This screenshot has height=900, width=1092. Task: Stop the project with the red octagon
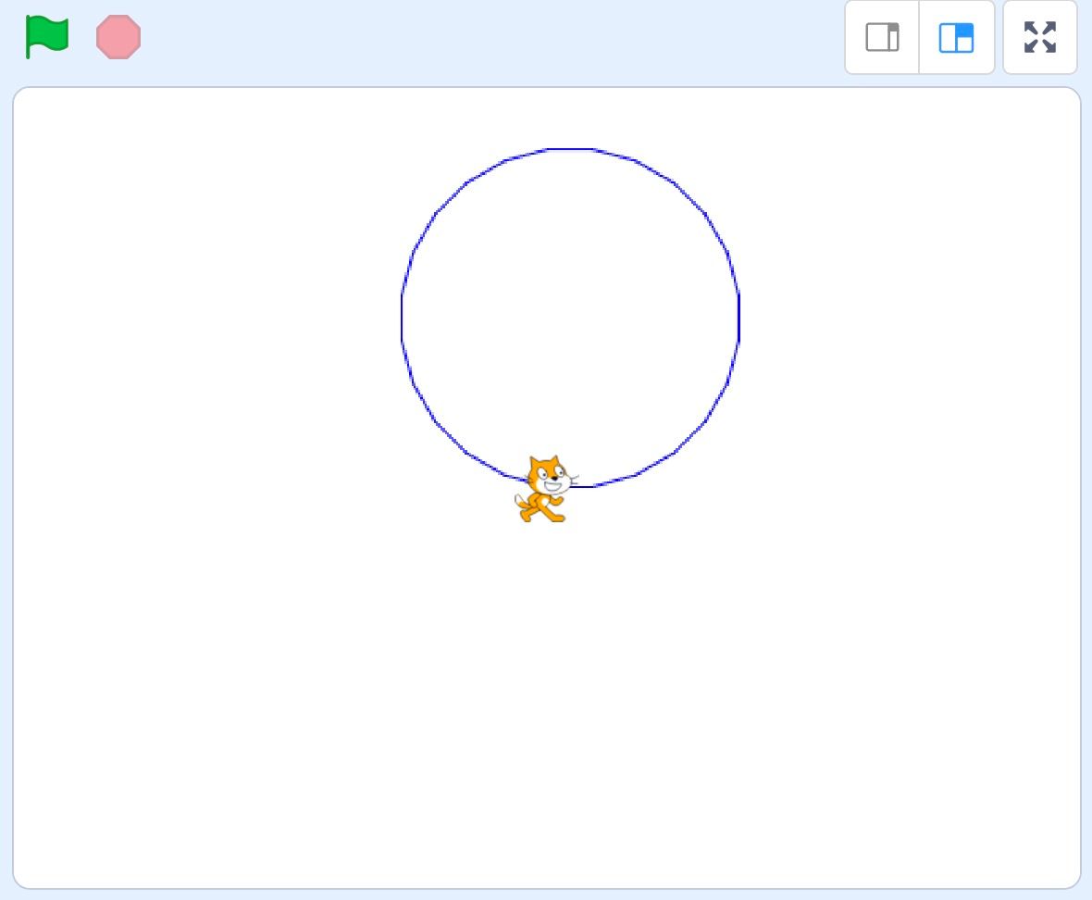(x=118, y=37)
